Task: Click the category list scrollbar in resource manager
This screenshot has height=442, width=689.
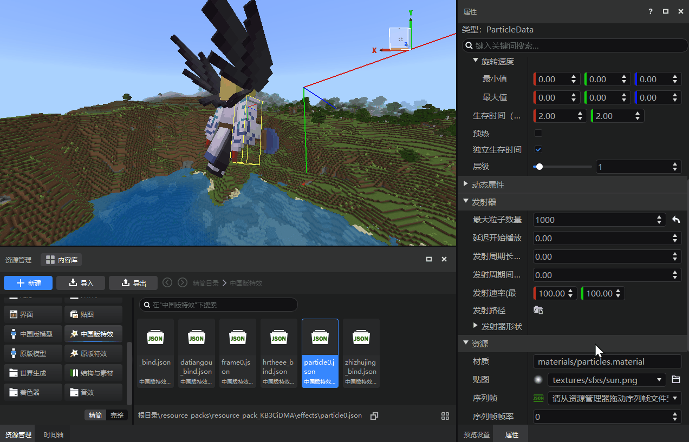Action: (x=129, y=373)
